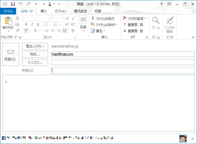Select the メッセージ ribbon tab

tap(27, 11)
